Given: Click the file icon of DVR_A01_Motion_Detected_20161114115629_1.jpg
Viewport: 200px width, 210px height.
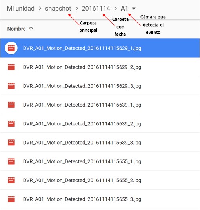Looking at the screenshot, I should [x=11, y=48].
